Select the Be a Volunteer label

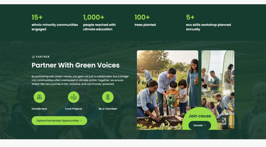coord(108,109)
